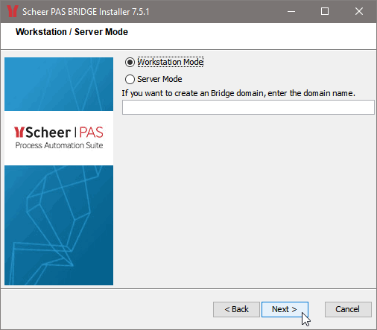
Task: Minimize the installer window
Action: click(291, 11)
